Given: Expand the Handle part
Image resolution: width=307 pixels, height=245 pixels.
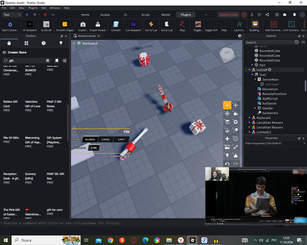Looking at the screenshot, I should tap(255, 108).
